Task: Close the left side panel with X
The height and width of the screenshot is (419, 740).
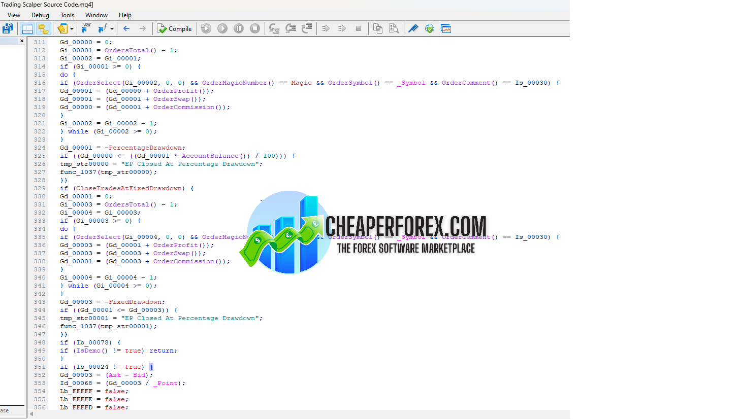Action: tap(21, 41)
